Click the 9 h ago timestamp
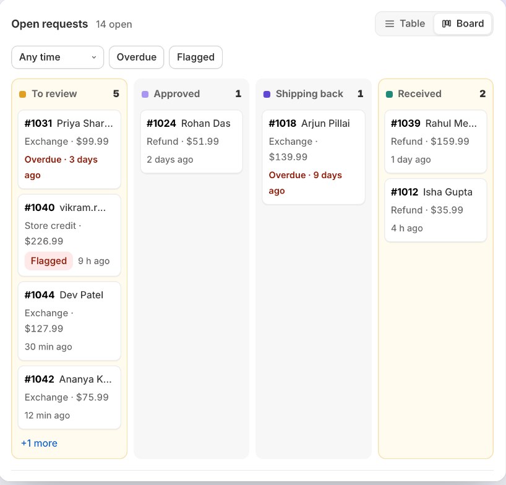 coord(94,261)
